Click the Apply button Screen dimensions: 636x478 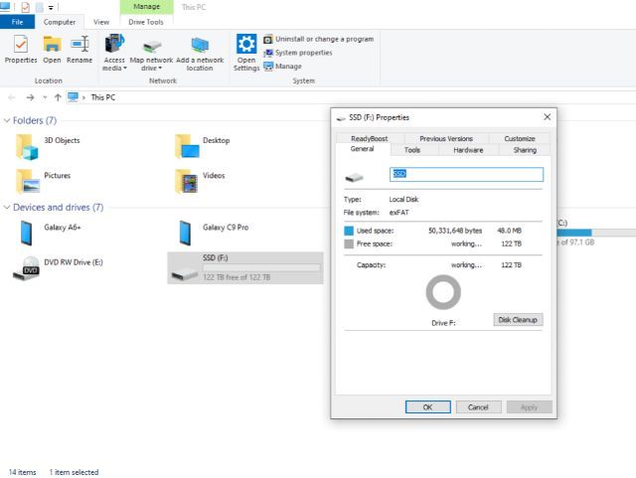pos(529,407)
